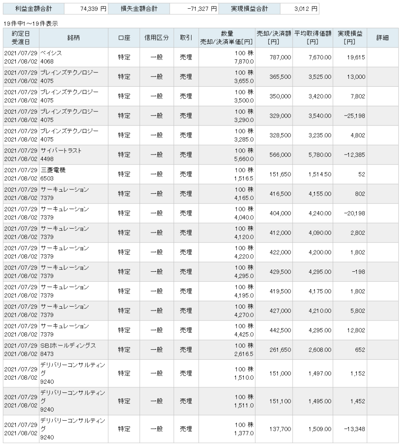
Task: Click the 実現損益 column header
Action: tap(350, 38)
